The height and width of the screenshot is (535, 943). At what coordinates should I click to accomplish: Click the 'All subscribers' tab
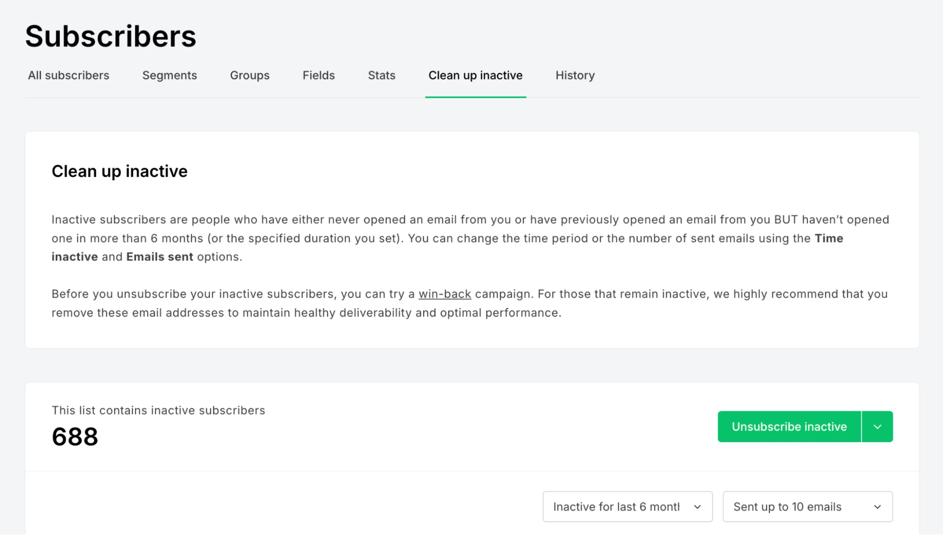(69, 76)
